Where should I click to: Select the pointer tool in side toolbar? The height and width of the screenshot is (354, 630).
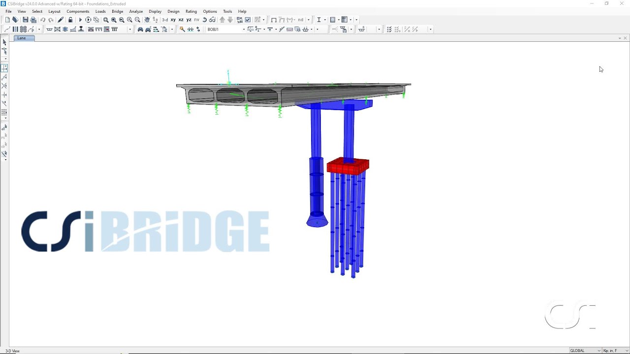click(x=4, y=42)
